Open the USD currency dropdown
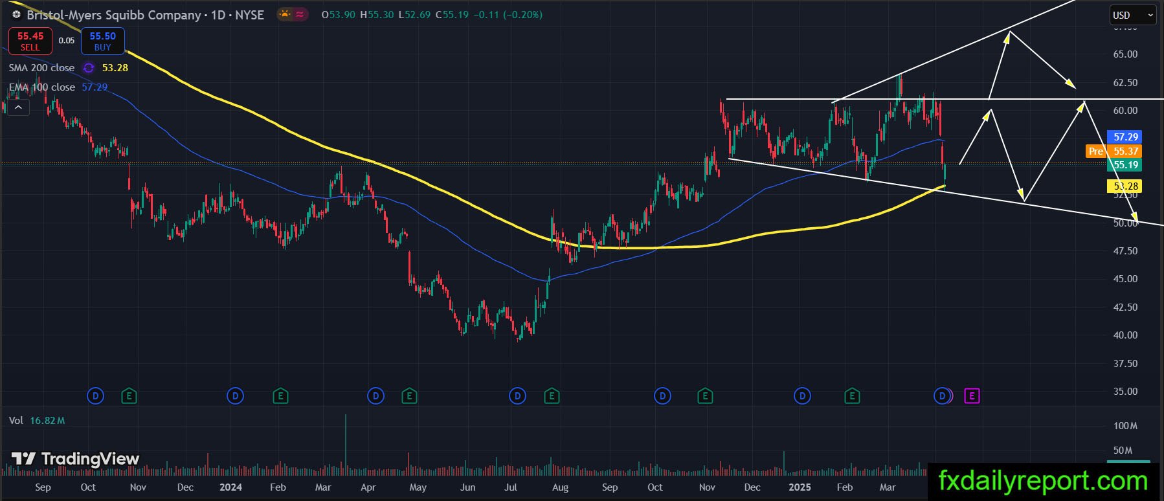 (1132, 16)
